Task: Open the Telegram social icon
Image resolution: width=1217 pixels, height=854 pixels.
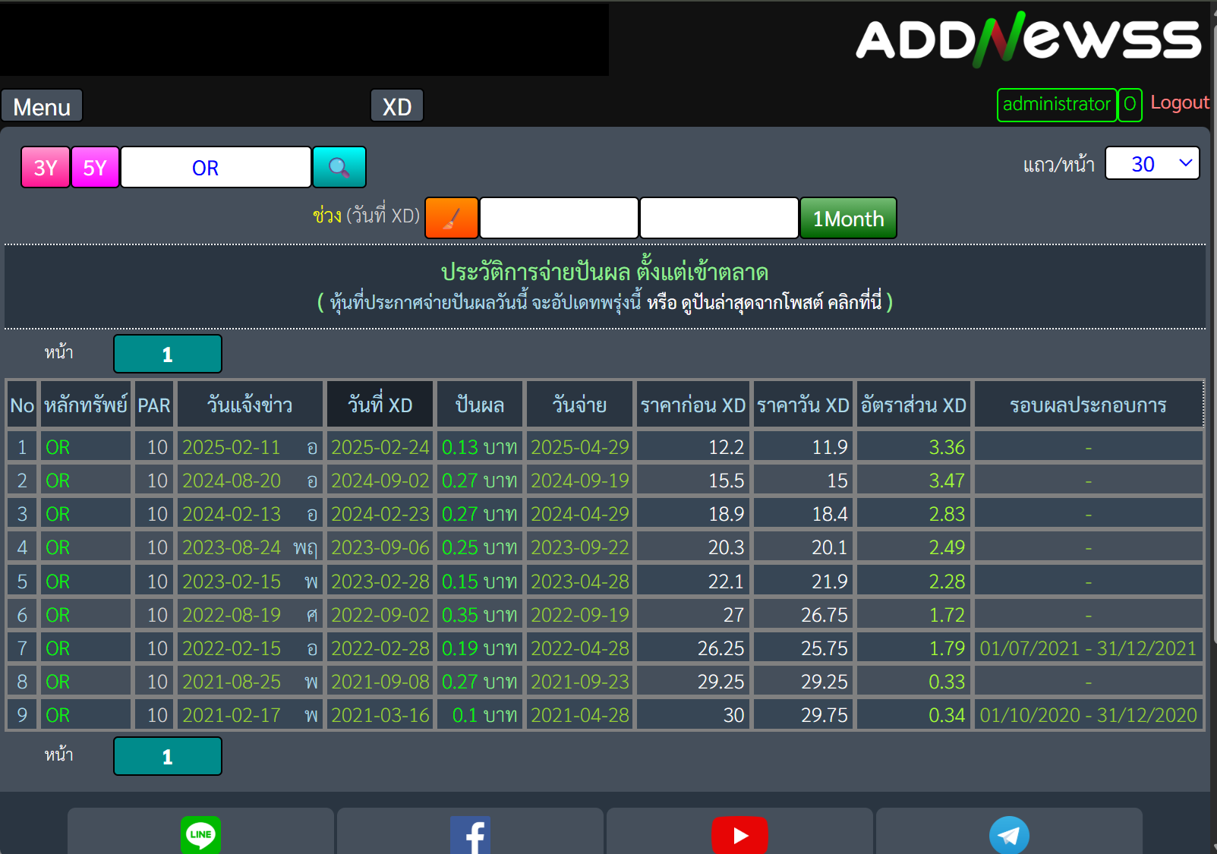Action: tap(1009, 835)
